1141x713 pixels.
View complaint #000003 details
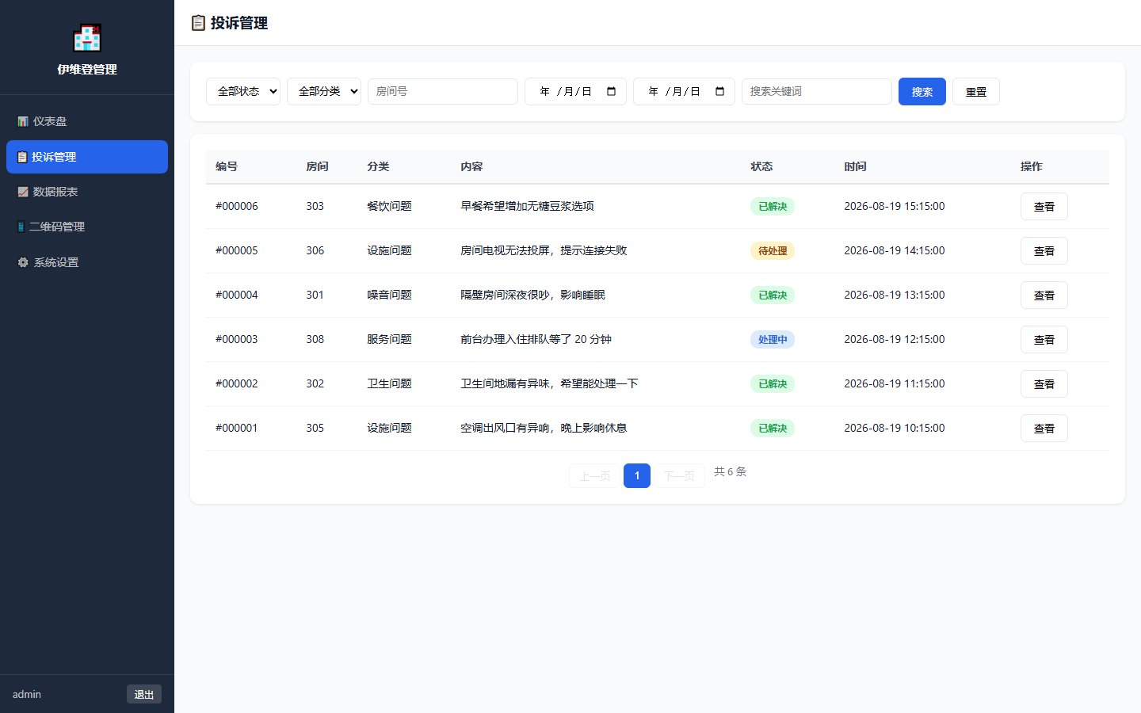[1044, 340]
